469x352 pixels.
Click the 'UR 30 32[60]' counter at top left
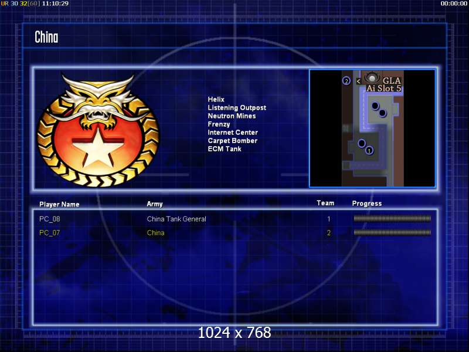20,4
